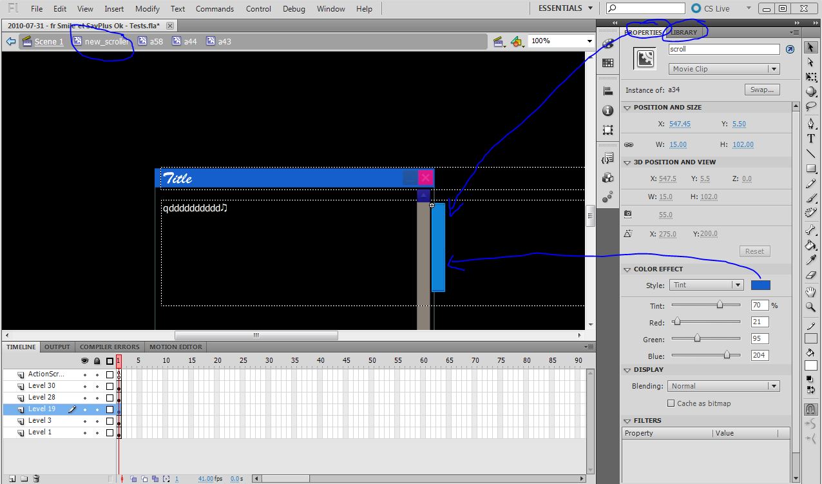822x484 pixels.
Task: Open the Tint color swatch
Action: click(x=761, y=284)
